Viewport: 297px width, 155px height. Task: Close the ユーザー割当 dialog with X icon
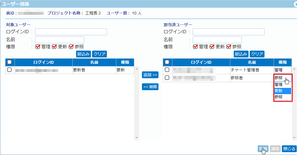295,4
